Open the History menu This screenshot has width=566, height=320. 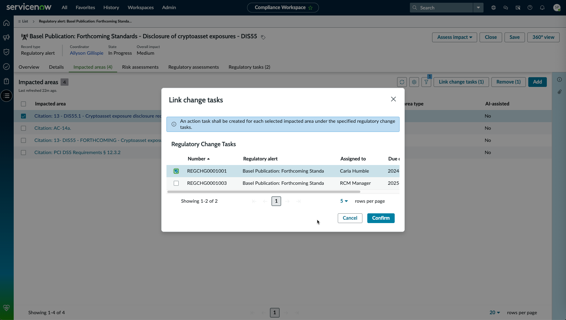111,8
